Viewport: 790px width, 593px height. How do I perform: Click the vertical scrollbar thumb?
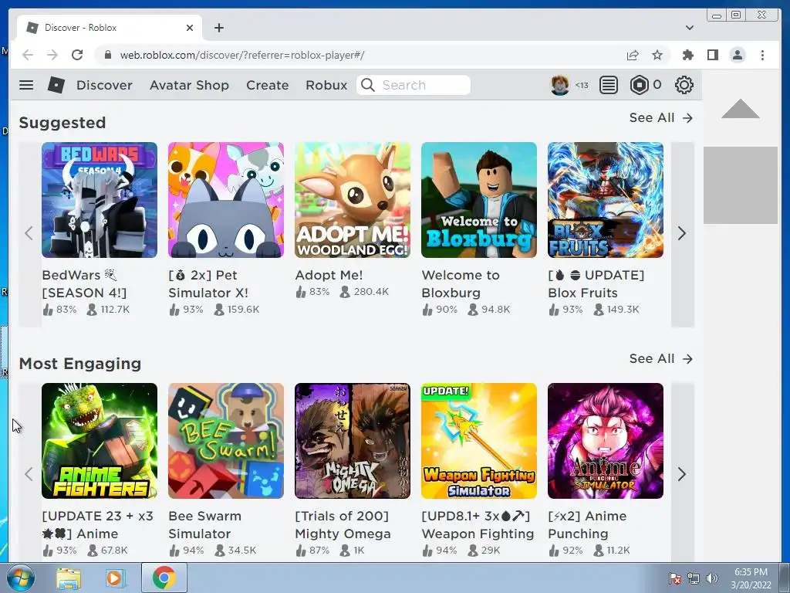pyautogui.click(x=740, y=185)
